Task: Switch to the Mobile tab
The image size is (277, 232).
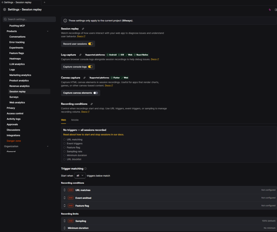Action: (x=75, y=120)
